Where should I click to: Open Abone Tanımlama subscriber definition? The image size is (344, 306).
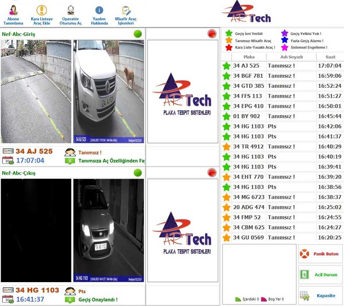(x=13, y=15)
